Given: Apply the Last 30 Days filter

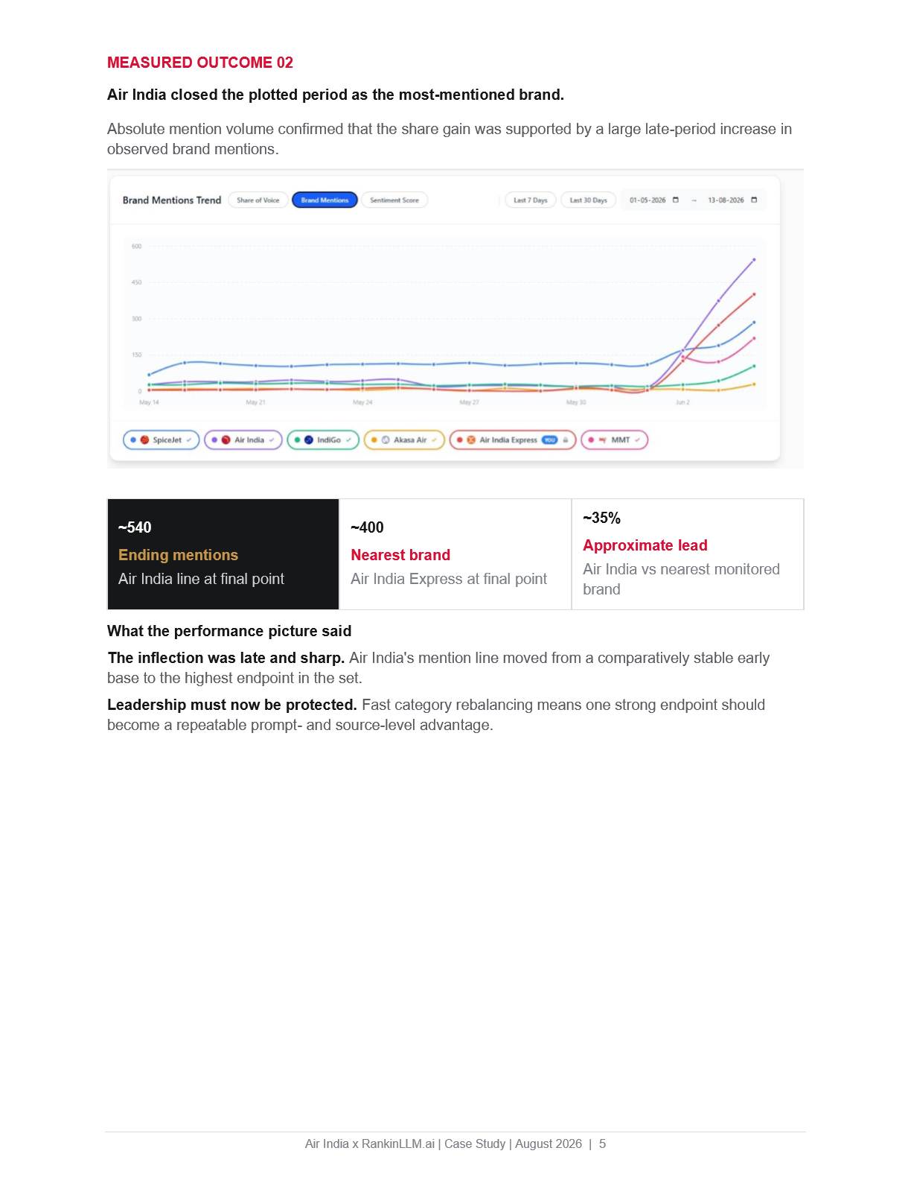Looking at the screenshot, I should (589, 200).
